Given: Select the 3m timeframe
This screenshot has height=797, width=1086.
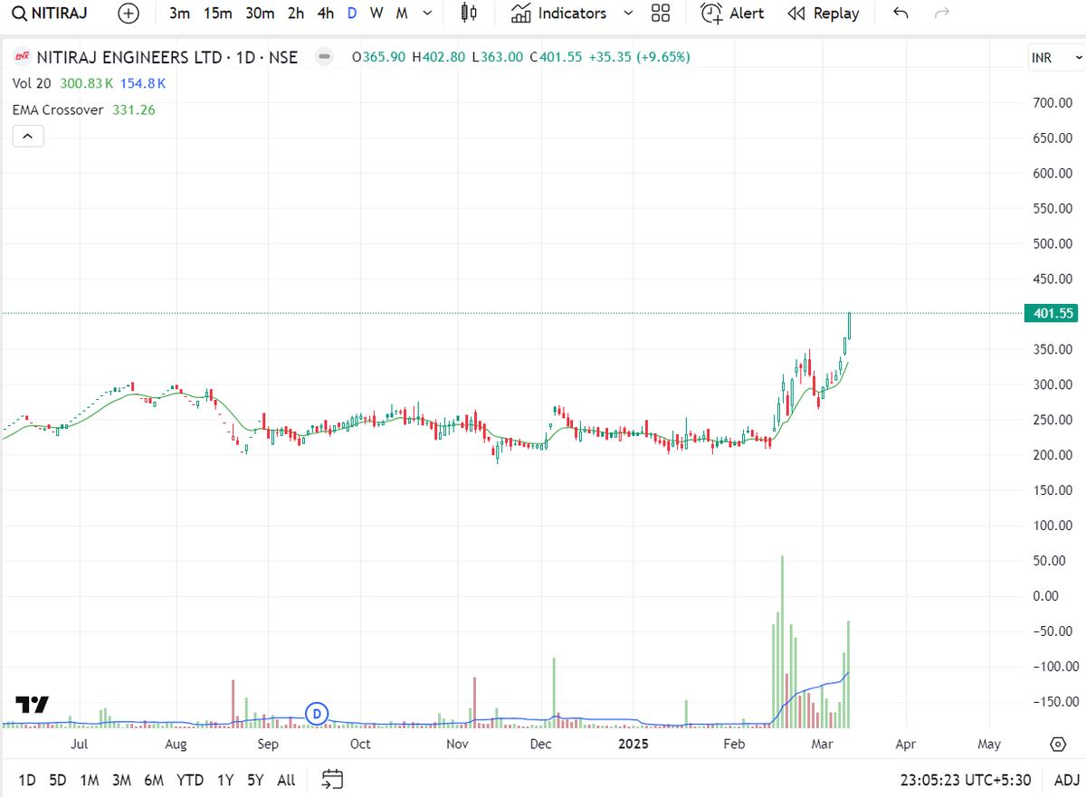Looking at the screenshot, I should coord(180,14).
